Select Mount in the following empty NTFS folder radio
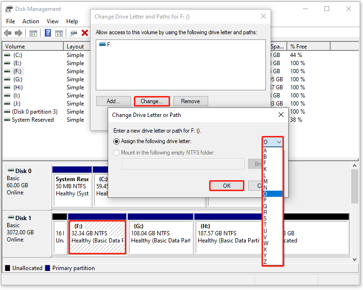The width and height of the screenshot is (363, 290). [116, 153]
